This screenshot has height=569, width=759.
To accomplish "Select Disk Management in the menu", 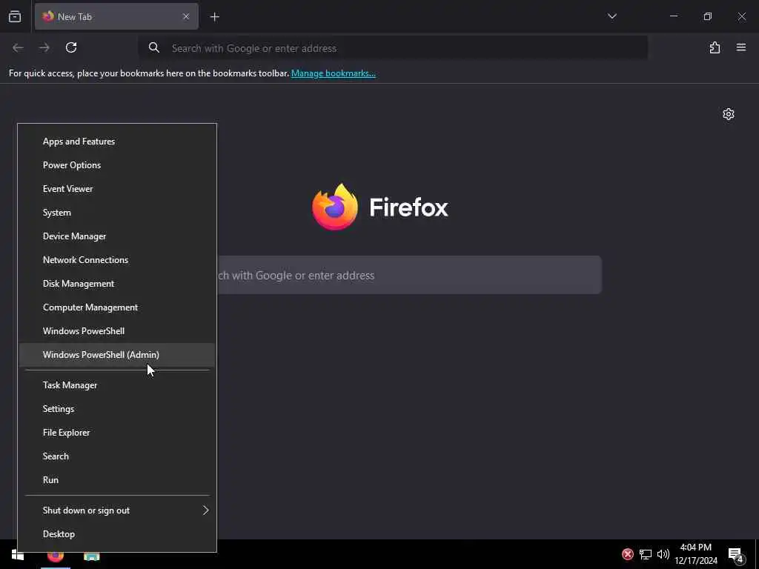I will [116, 284].
